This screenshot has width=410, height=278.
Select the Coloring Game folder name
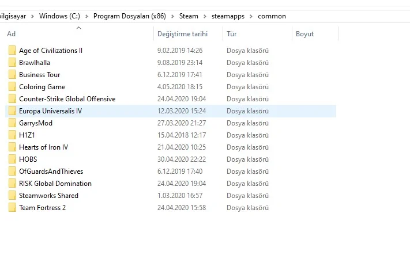(x=42, y=87)
